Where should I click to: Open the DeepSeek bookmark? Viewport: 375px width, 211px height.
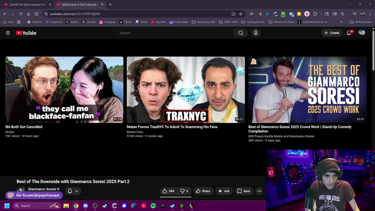(54, 22)
